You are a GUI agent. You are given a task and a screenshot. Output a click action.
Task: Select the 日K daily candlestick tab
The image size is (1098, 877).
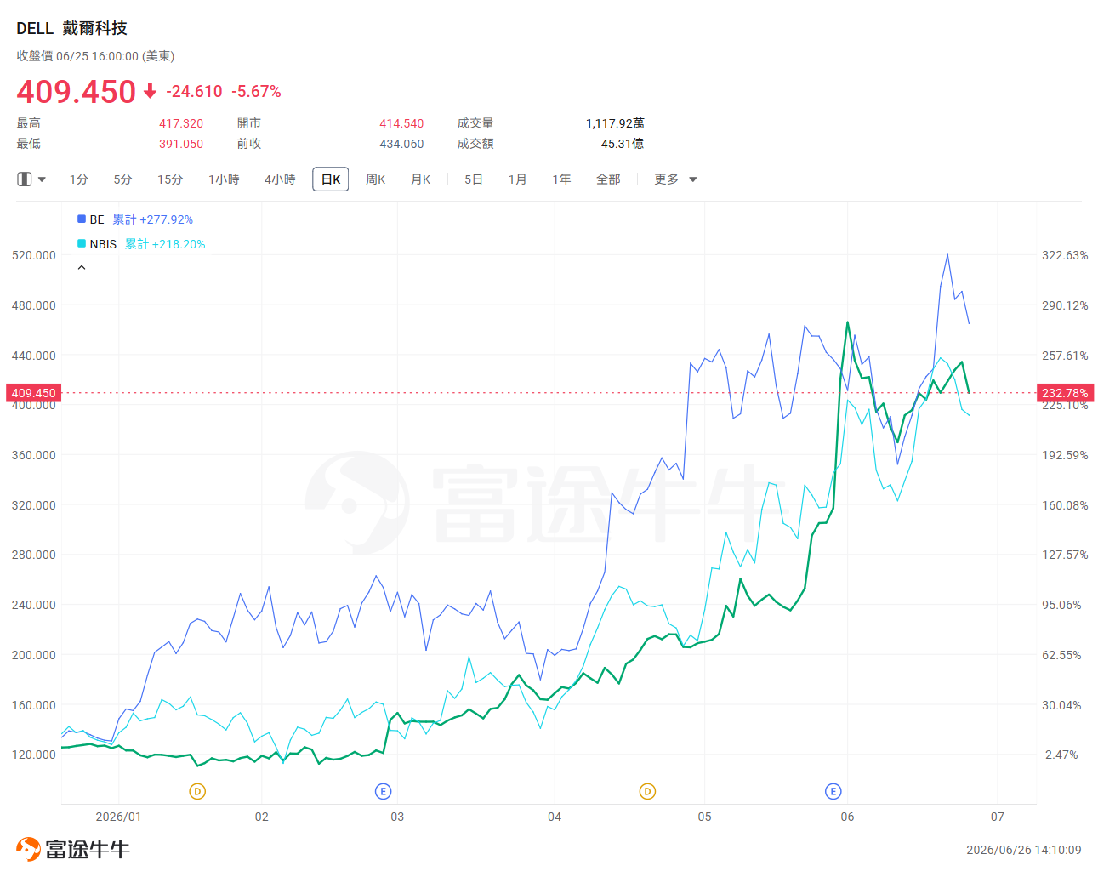coord(331,179)
